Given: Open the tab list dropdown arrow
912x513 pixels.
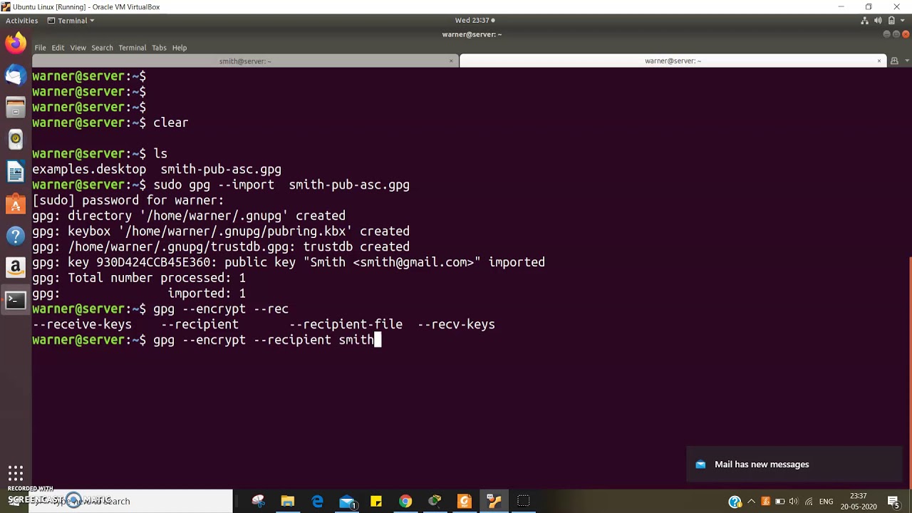Looking at the screenshot, I should (x=906, y=61).
